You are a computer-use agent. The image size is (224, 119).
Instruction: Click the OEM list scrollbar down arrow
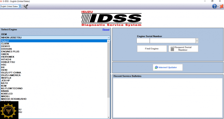pyautogui.click(x=108, y=117)
